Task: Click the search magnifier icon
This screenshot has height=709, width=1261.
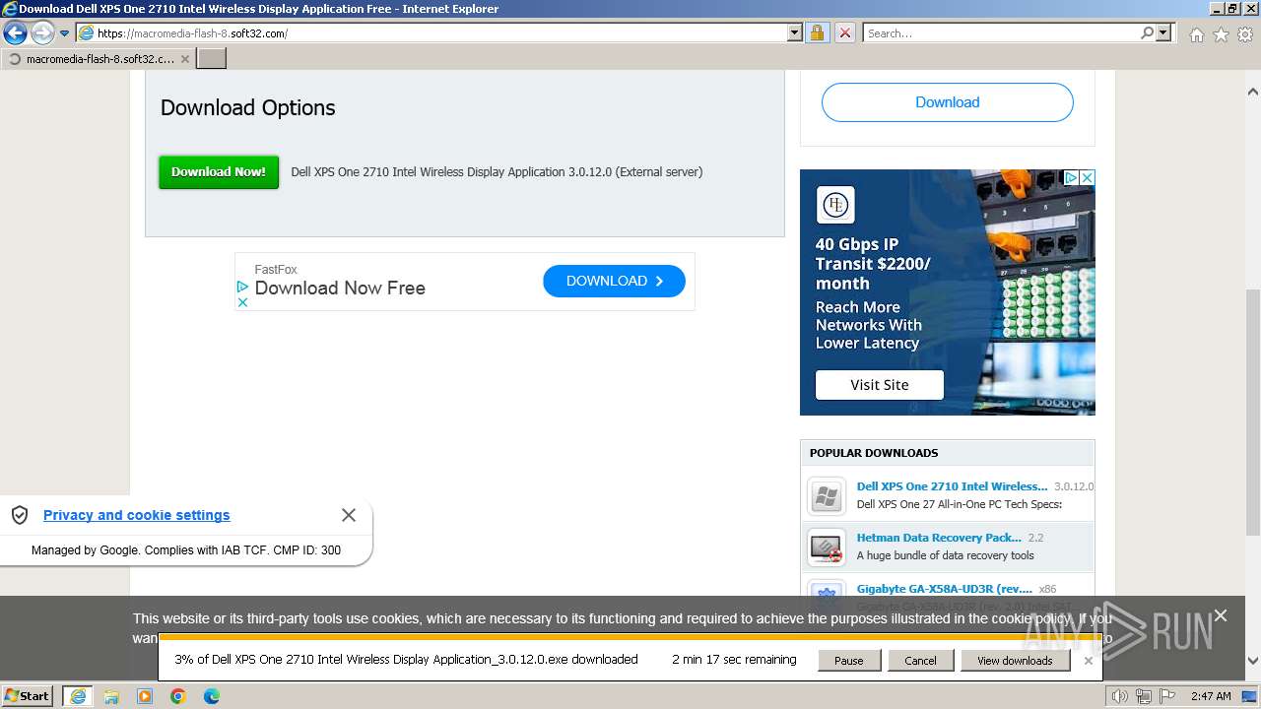Action: pos(1147,32)
